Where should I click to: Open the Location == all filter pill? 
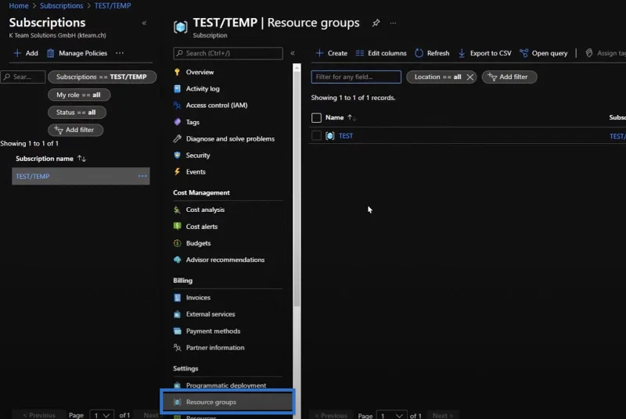[x=437, y=77]
